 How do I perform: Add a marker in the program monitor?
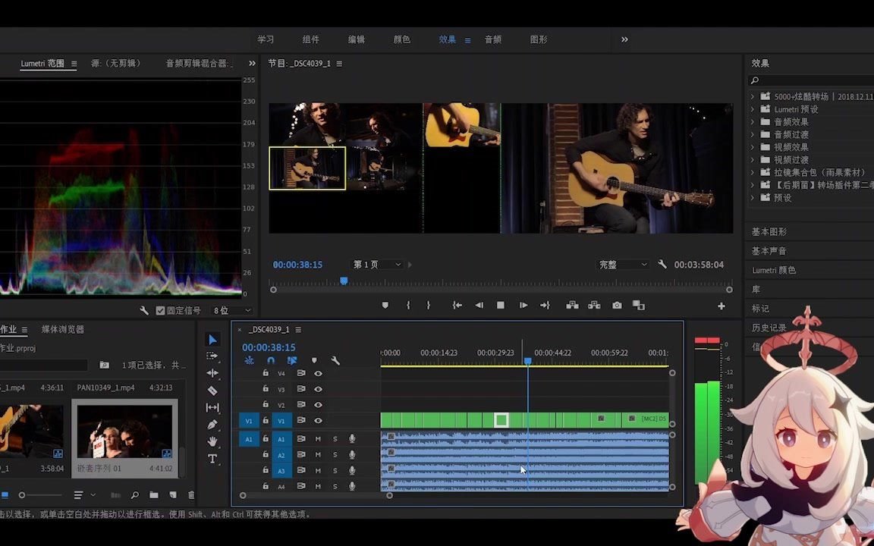click(385, 306)
